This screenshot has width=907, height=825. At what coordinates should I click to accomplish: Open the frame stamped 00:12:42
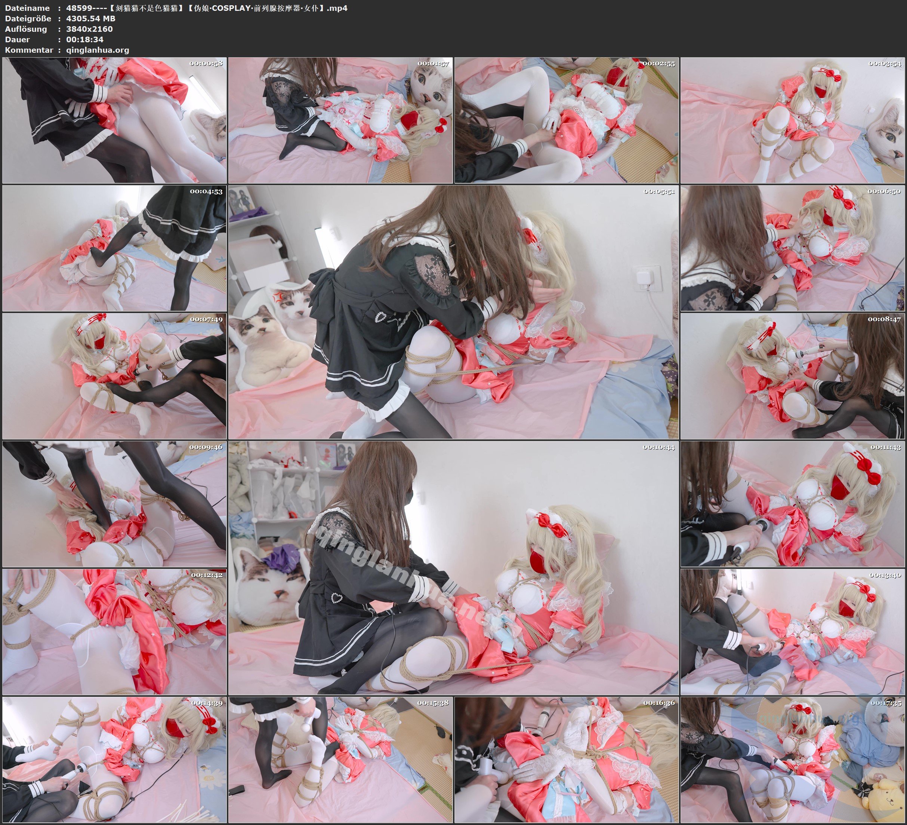114,632
